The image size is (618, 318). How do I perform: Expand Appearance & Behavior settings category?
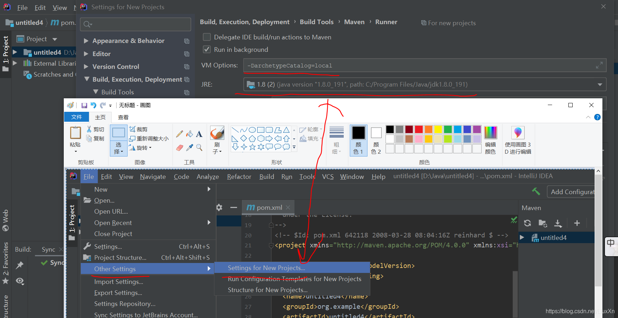tap(86, 41)
